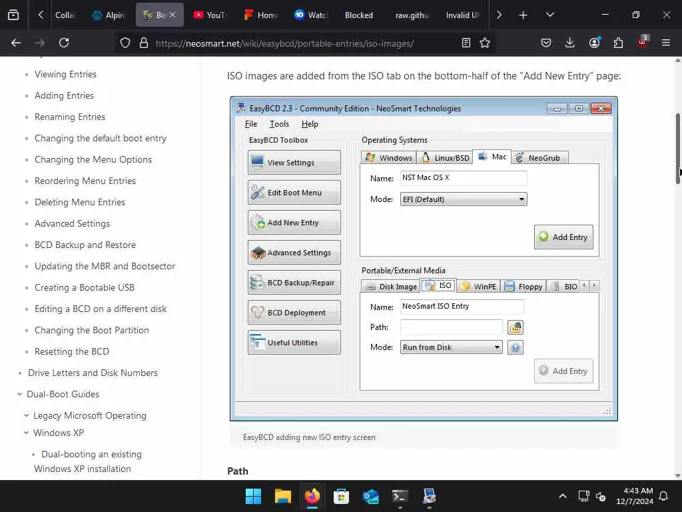Screen dimensions: 682x512
Task: Open a new tab with plus button
Action: coord(523,15)
